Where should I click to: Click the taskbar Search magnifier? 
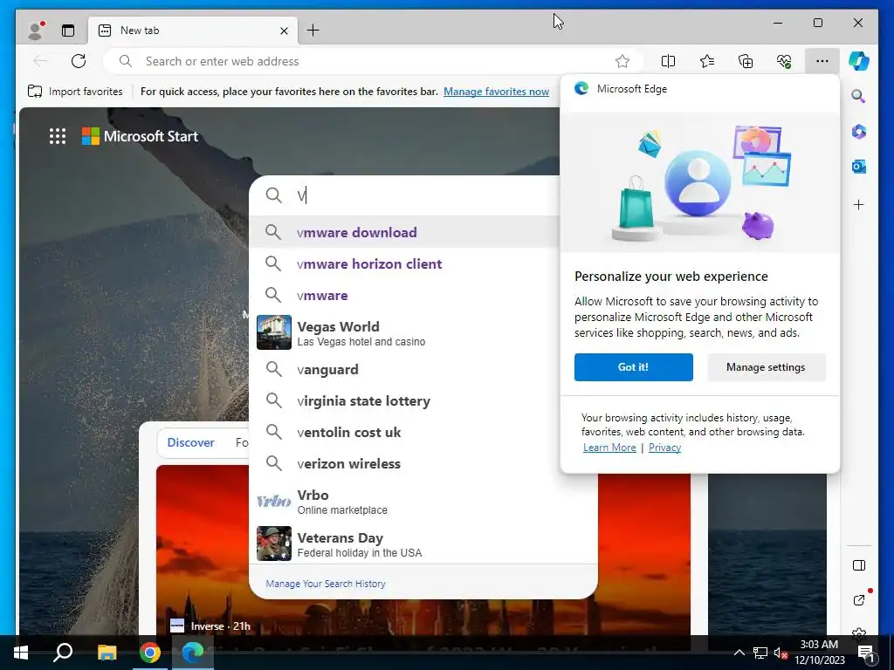click(63, 653)
